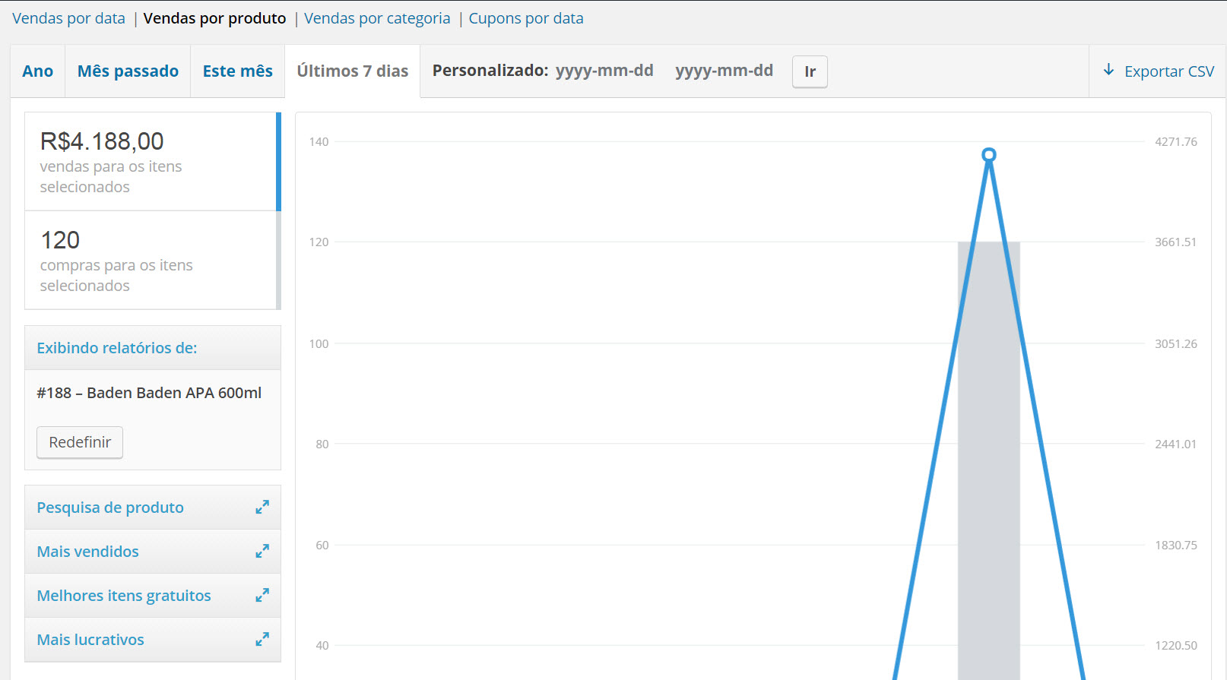1227x680 pixels.
Task: Open the Cupons por data report
Action: pyautogui.click(x=526, y=18)
